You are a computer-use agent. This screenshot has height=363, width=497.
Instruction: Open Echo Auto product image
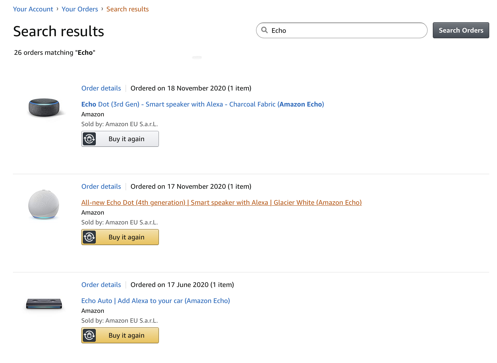tap(44, 304)
